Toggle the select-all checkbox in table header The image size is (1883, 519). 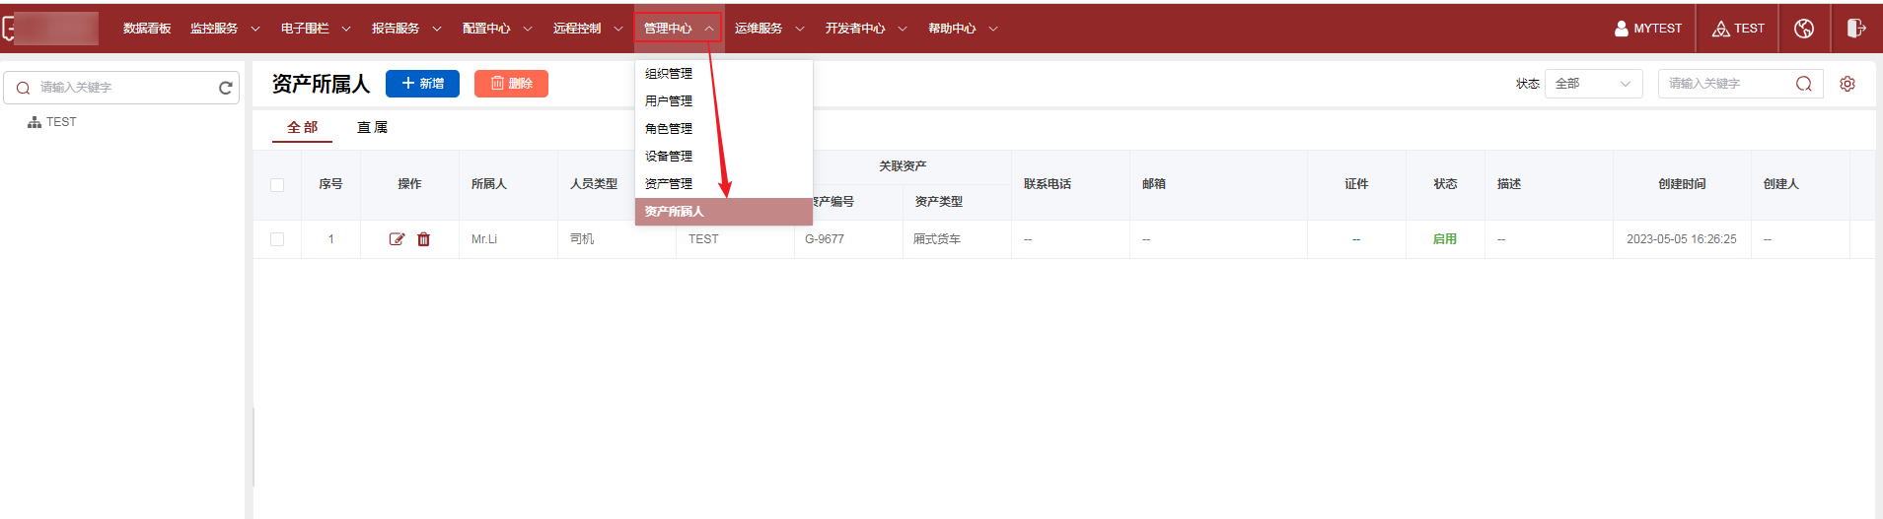tap(277, 185)
